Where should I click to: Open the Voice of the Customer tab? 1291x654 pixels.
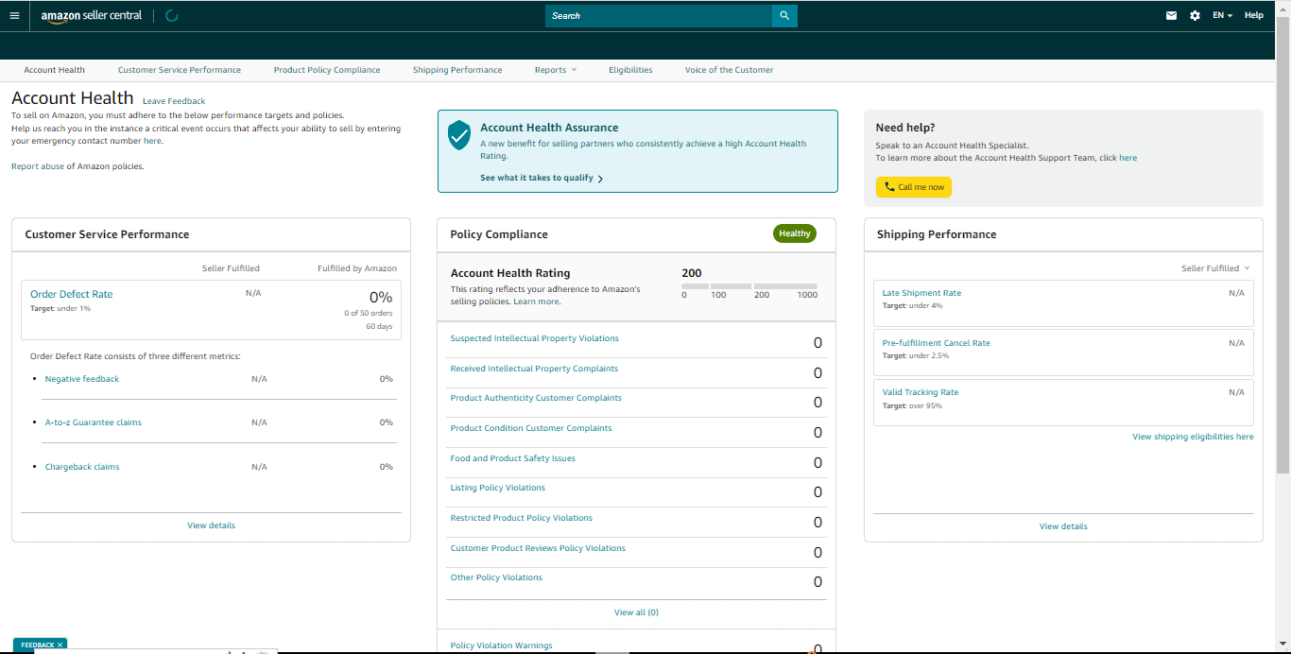pyautogui.click(x=729, y=70)
